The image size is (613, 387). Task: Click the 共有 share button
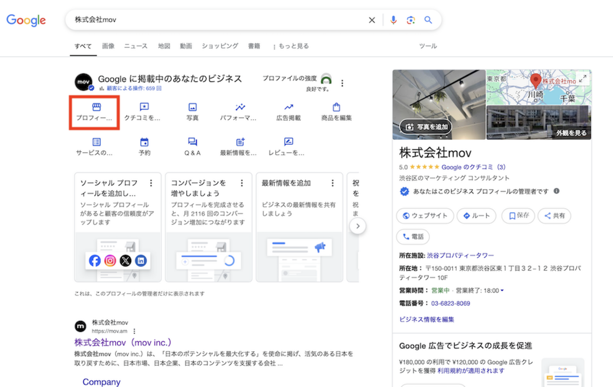(x=554, y=216)
